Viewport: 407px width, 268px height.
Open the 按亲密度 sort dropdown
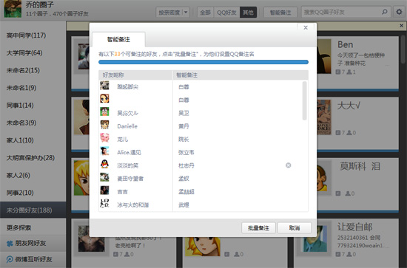(x=172, y=12)
